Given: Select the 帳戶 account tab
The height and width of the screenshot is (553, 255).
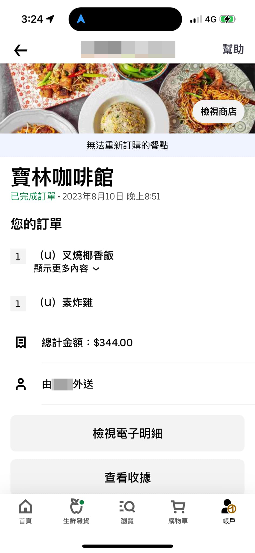Looking at the screenshot, I should coord(229,511).
